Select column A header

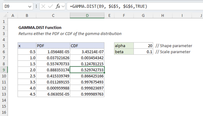coord(13,16)
